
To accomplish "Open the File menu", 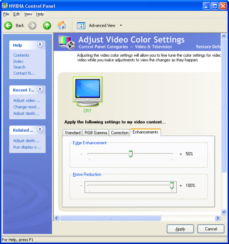I will click(6, 14).
